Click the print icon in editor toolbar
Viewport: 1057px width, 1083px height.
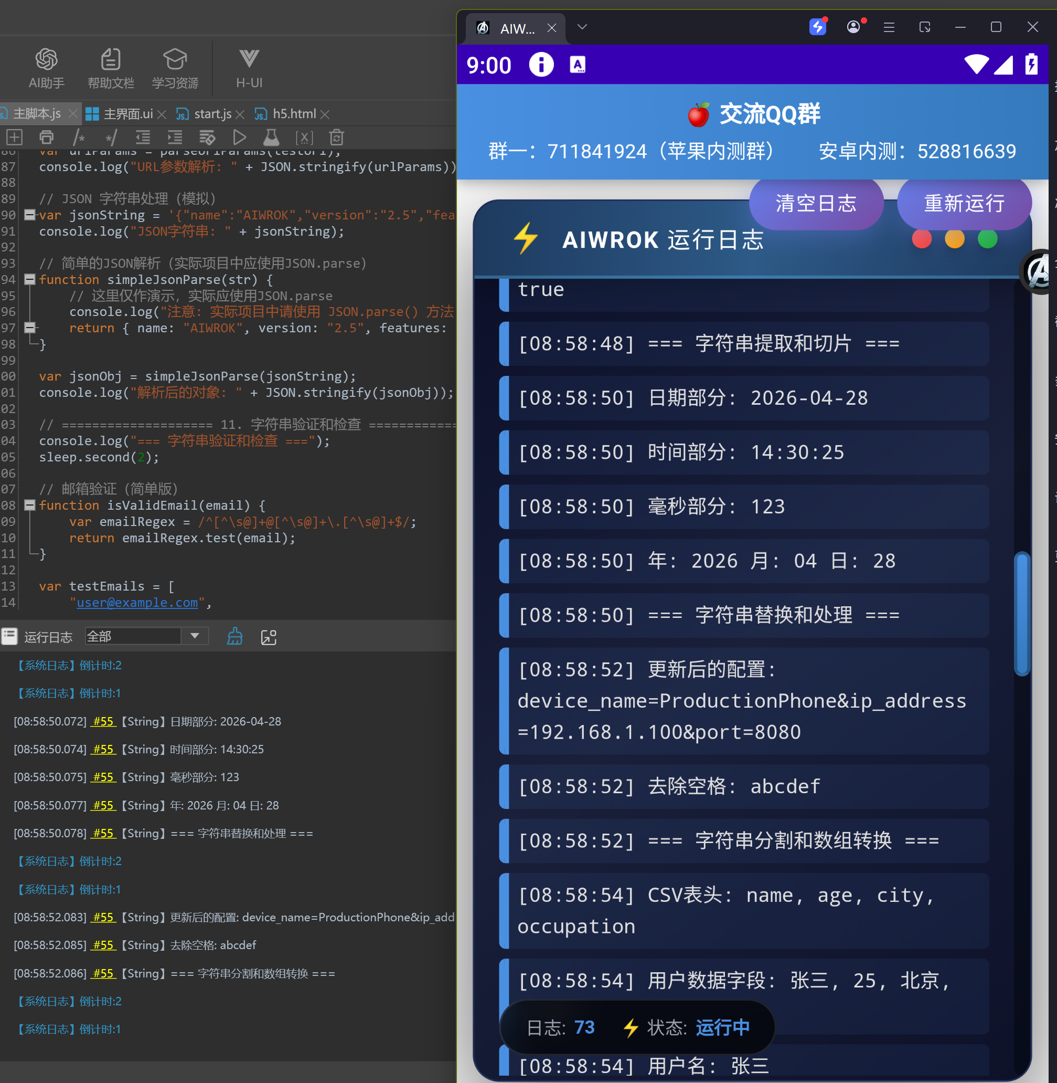pyautogui.click(x=47, y=137)
